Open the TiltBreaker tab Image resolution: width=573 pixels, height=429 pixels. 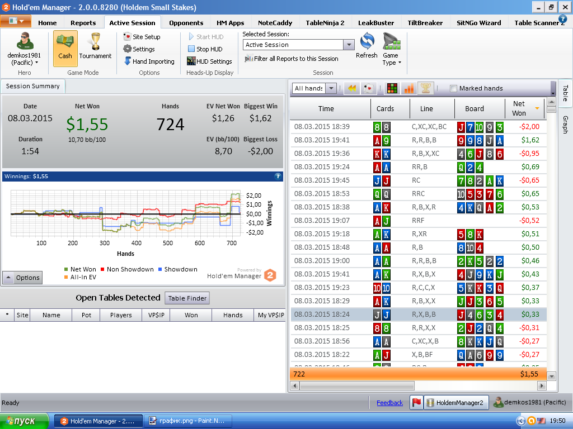coord(425,22)
